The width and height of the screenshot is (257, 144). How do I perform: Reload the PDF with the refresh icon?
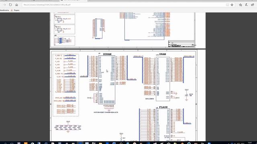pyautogui.click(x=10, y=5)
